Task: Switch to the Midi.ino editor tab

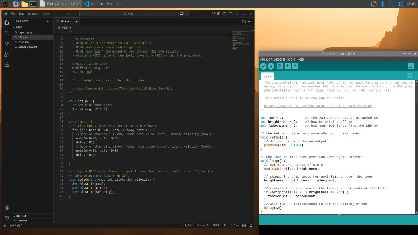Action: point(65,21)
